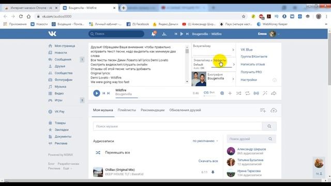The image size is (331, 186).
Task: Click lyrics scrollbar up arrow
Action: [187, 47]
